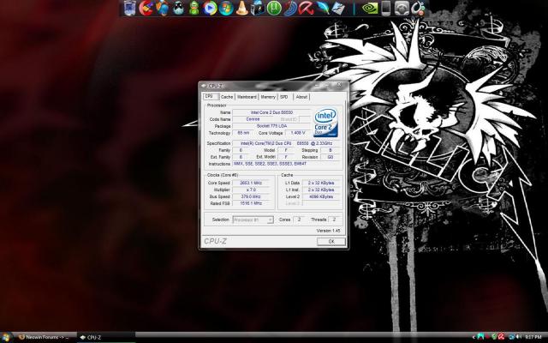Image resolution: width=548 pixels, height=343 pixels.
Task: Open the notepad sheet dock icon
Action: (x=338, y=8)
